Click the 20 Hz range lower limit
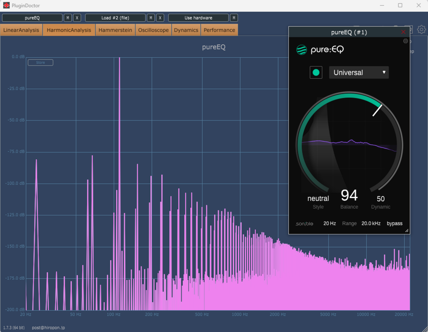The height and width of the screenshot is (332, 428). (329, 223)
